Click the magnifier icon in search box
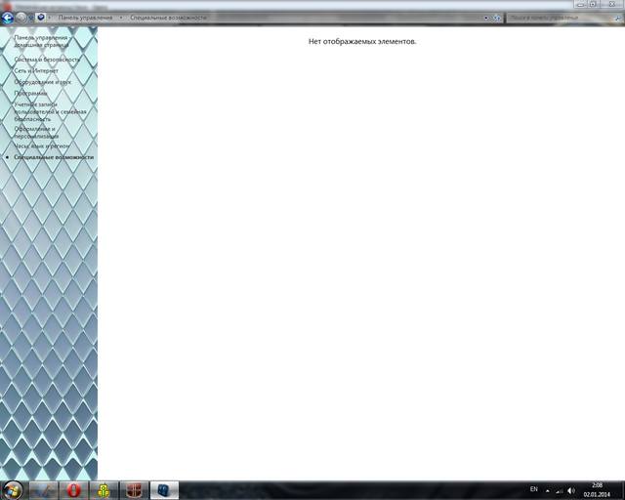This screenshot has width=625, height=500. point(618,18)
